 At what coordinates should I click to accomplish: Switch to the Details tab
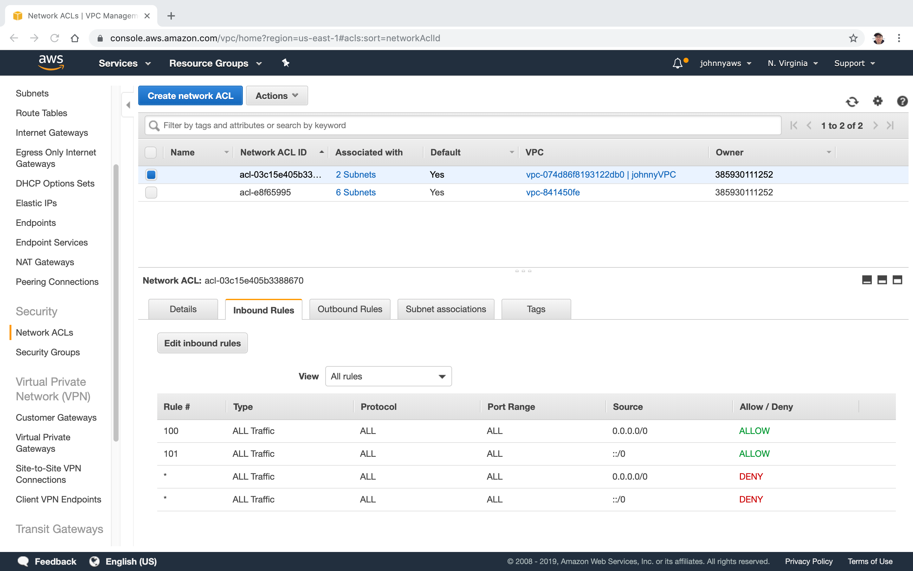point(183,309)
